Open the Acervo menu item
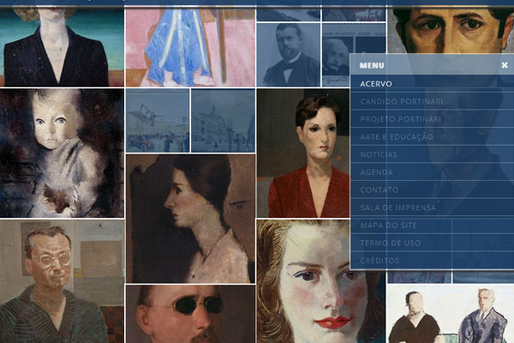The height and width of the screenshot is (343, 514). 432,83
